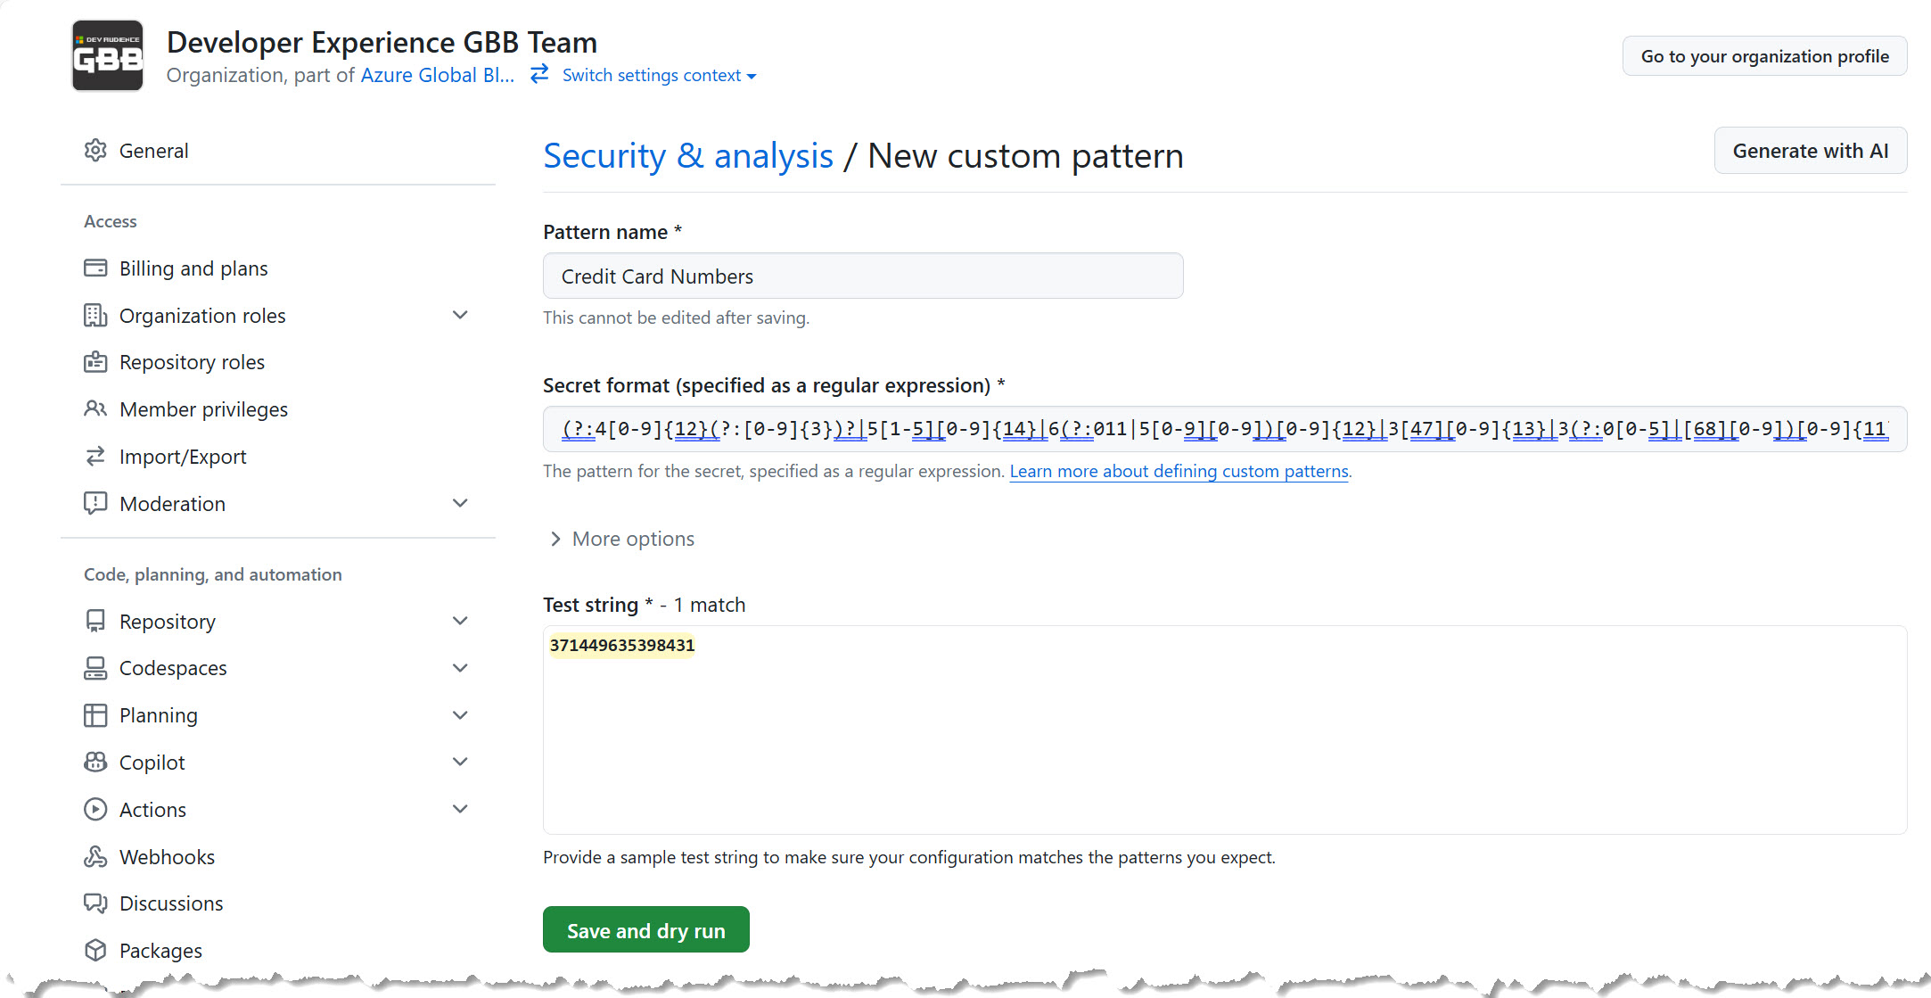Expand the Codespaces sidebar chevron
Viewport: 1931px width, 998px height.
(x=460, y=668)
